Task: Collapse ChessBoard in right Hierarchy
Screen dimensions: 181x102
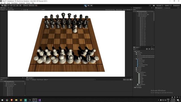Action: click(138, 16)
